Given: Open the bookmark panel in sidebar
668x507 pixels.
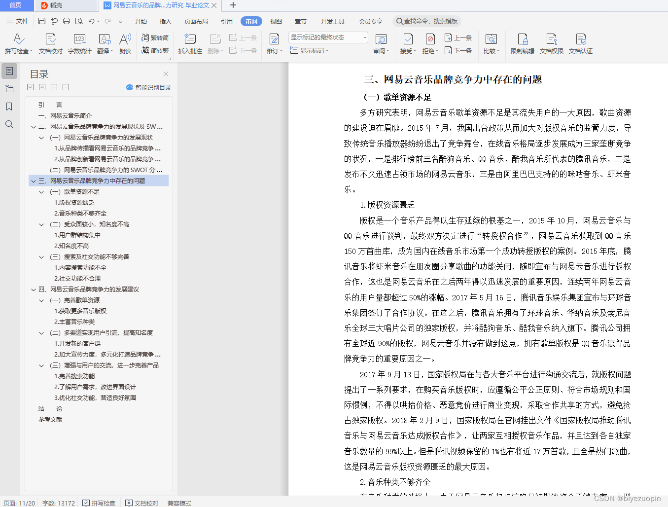Looking at the screenshot, I should (9, 107).
